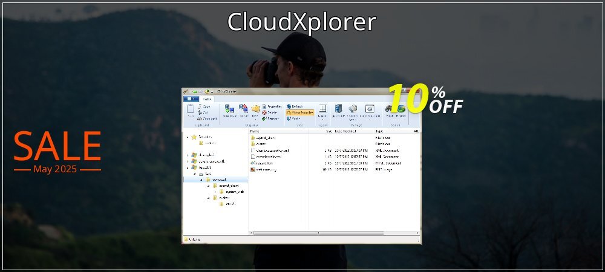Collapse the Favorites tree node
The height and width of the screenshot is (272, 605).
(188, 137)
